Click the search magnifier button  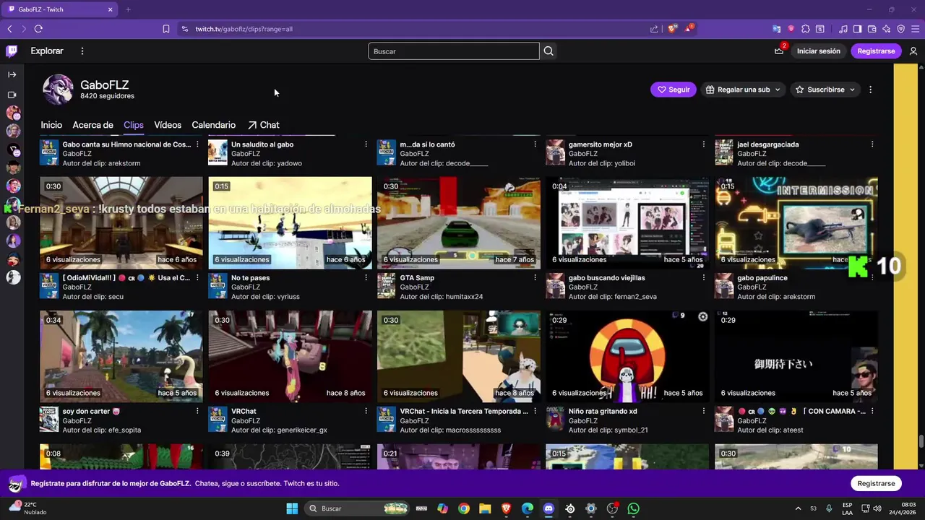(548, 51)
